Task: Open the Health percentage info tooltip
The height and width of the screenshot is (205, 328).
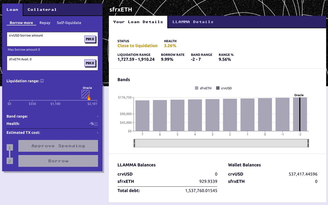Action: tap(95, 124)
